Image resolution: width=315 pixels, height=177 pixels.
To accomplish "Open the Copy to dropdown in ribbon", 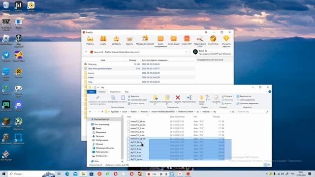I will [167, 100].
